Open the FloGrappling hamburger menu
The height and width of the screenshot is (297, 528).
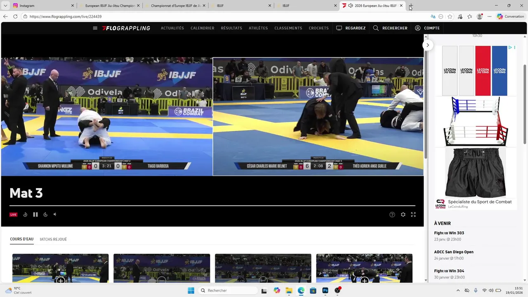tap(95, 28)
